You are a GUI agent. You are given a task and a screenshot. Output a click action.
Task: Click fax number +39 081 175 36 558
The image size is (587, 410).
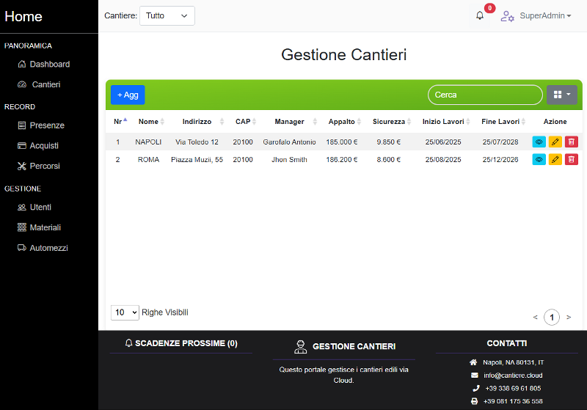[x=513, y=401]
